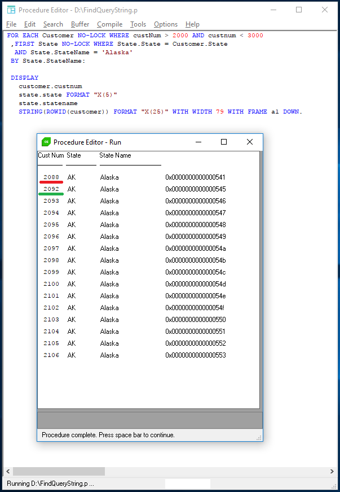The width and height of the screenshot is (340, 492).
Task: Open the File menu
Action: pos(11,24)
